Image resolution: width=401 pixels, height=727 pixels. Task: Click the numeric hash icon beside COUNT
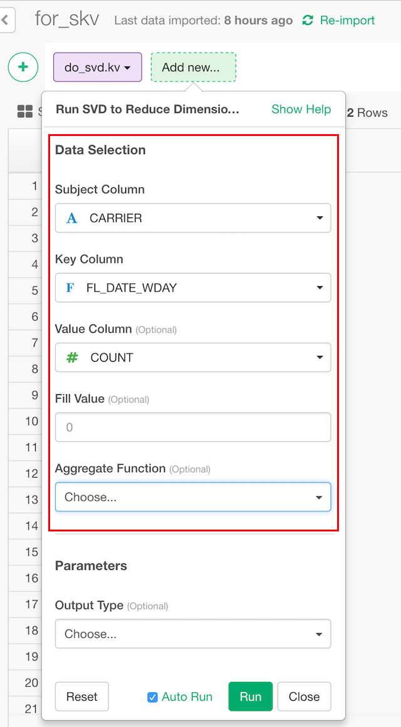72,357
